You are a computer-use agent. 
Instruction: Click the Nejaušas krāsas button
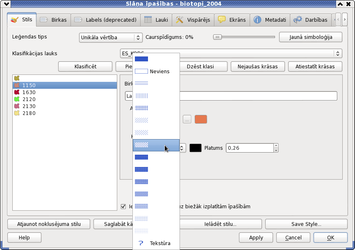click(x=258, y=66)
